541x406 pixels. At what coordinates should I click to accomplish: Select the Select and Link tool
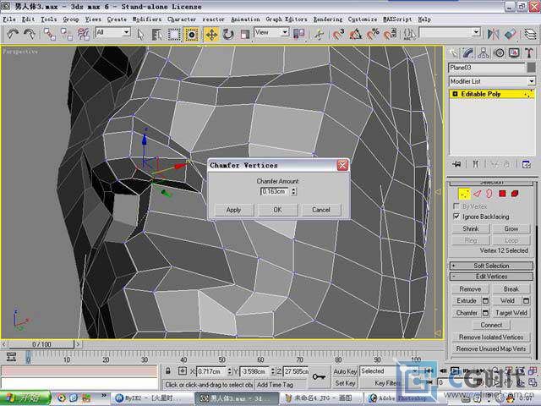(x=49, y=34)
